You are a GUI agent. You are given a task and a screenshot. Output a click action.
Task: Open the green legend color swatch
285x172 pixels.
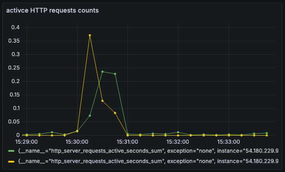[x=11, y=151]
